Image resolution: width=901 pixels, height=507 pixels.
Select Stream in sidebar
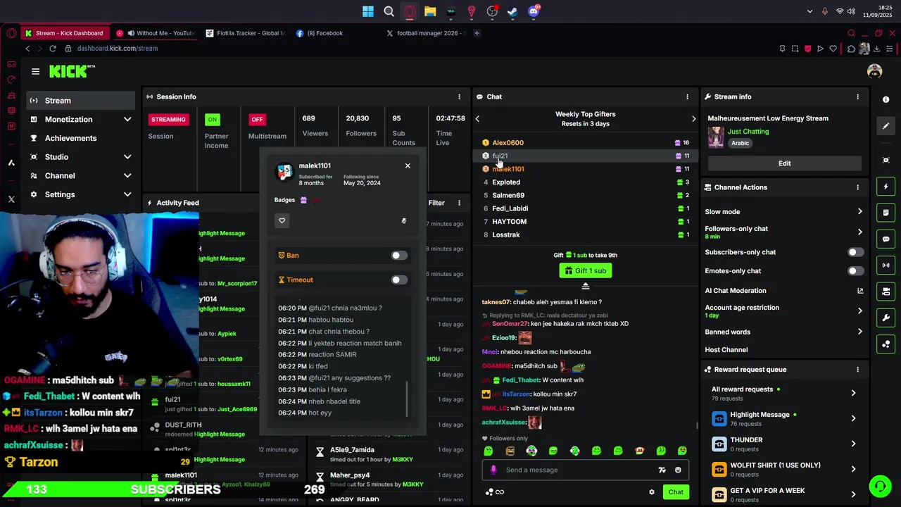coord(80,101)
